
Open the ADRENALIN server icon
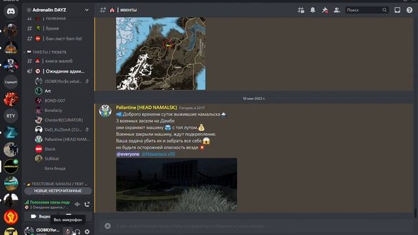10,166
